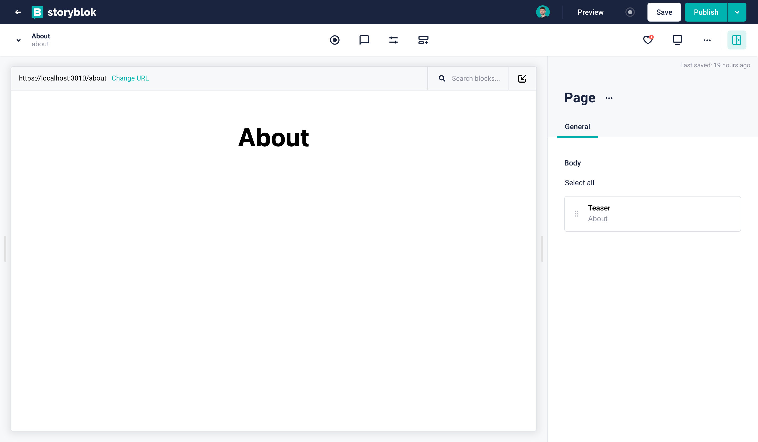The width and height of the screenshot is (758, 442).
Task: Expand the About story chevron
Action: click(x=18, y=40)
